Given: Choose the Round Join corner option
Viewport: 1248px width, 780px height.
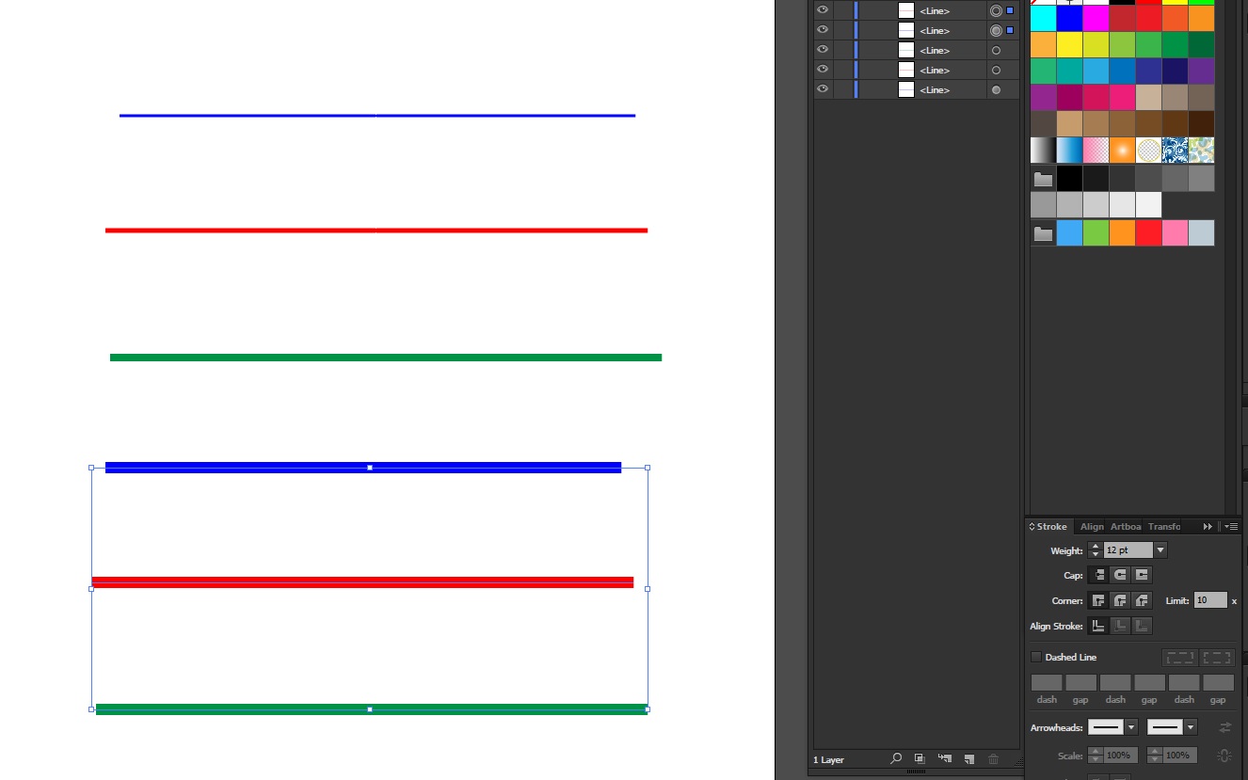Looking at the screenshot, I should 1120,600.
